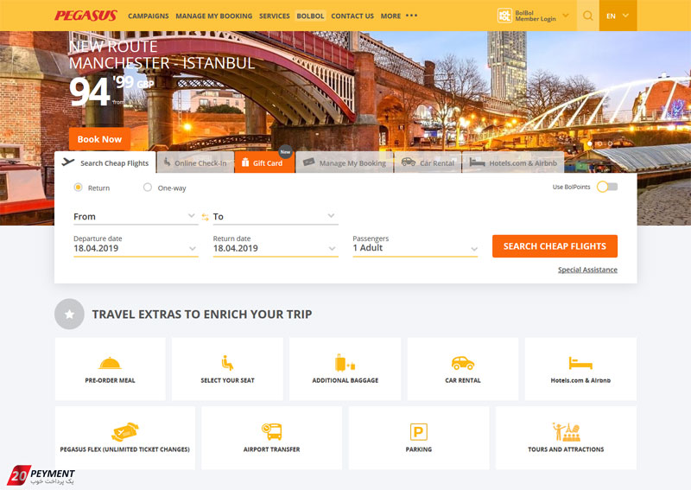Switch to the Car Rental tab
This screenshot has width=691, height=490.
pyautogui.click(x=428, y=162)
